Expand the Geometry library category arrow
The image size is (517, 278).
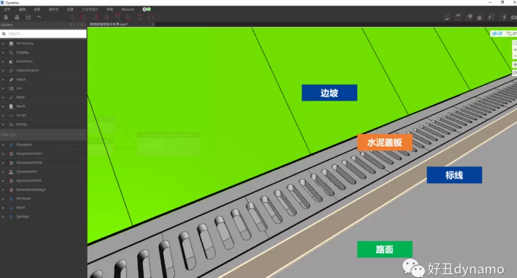3,61
